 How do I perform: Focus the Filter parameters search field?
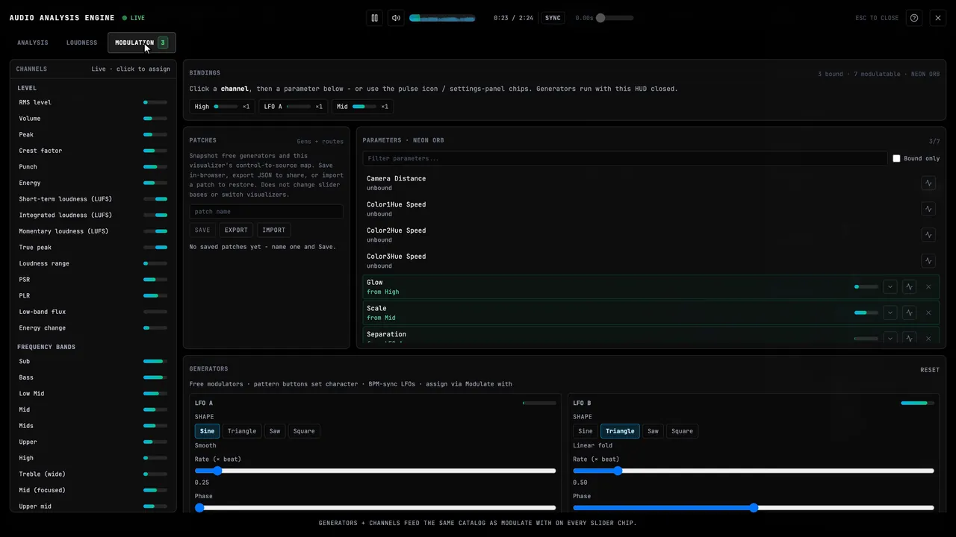point(625,158)
